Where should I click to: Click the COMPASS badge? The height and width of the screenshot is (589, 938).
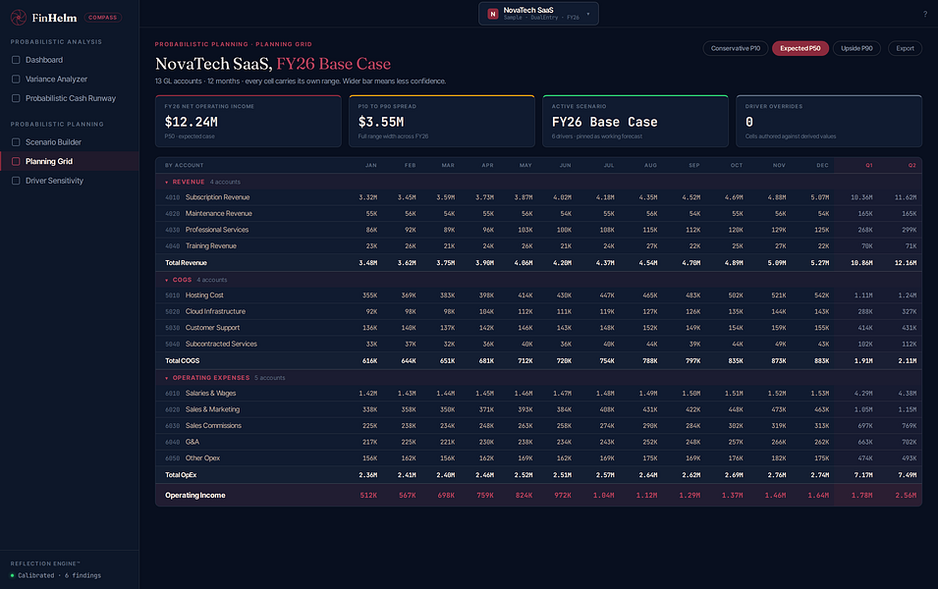[103, 18]
